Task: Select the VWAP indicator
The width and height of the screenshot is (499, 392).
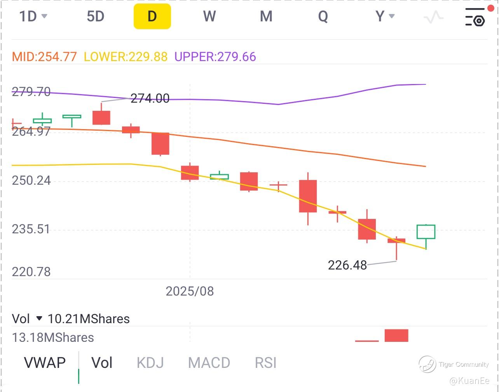Action: pyautogui.click(x=45, y=362)
